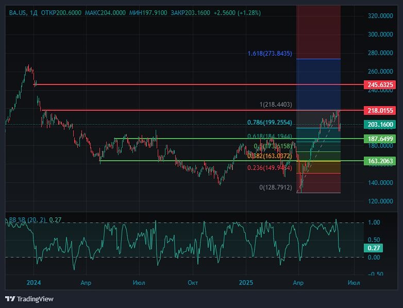Click the 1.00 mark on the indicator scale
Image resolution: width=403 pixels, height=308 pixels.
[x=375, y=223]
